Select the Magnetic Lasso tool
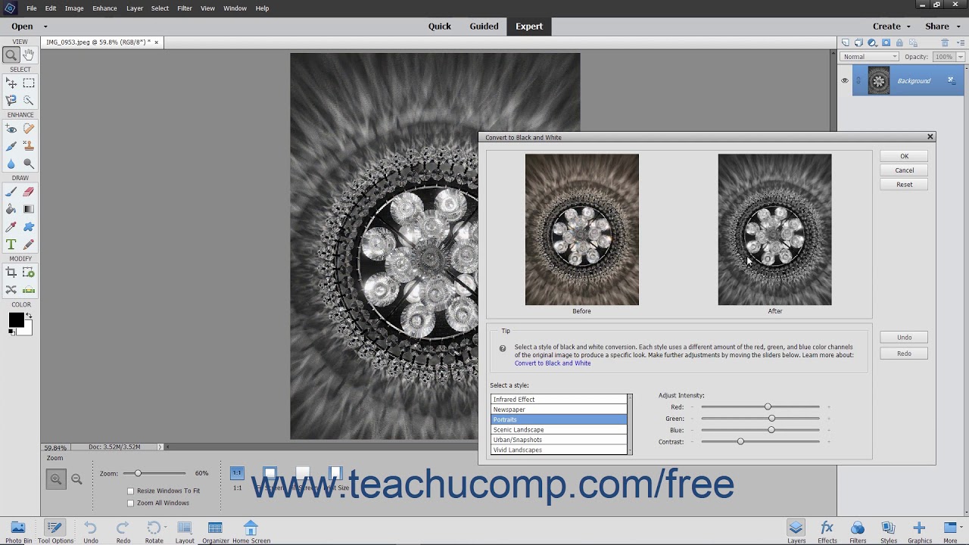 coord(11,100)
